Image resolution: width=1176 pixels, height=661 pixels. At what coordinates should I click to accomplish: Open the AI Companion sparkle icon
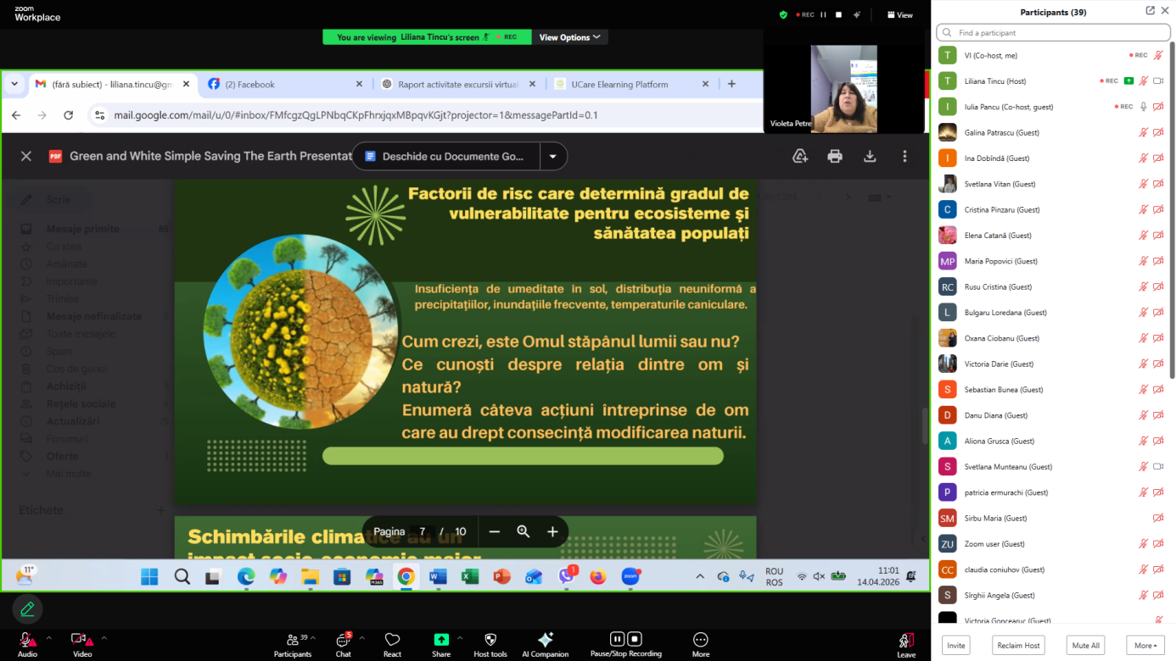(x=546, y=640)
